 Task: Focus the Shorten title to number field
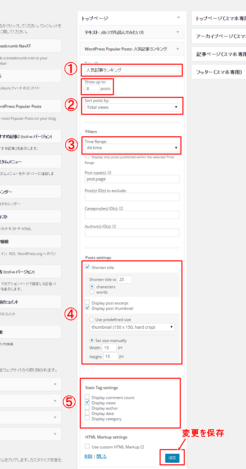click(x=125, y=280)
